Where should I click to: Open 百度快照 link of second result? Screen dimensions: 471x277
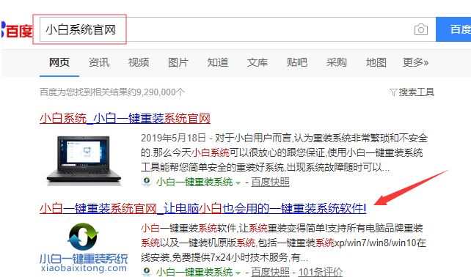point(270,272)
